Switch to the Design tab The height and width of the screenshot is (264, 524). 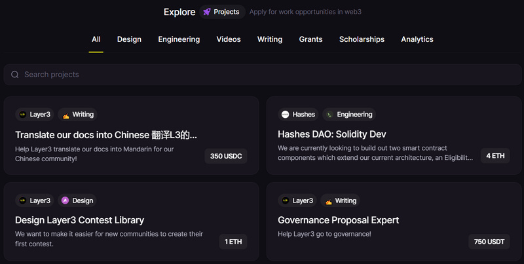point(129,39)
